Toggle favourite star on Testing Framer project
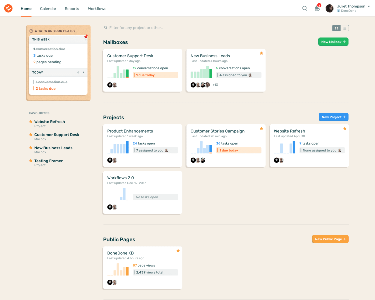Viewport: 375px width, 300px height. [x=30, y=161]
